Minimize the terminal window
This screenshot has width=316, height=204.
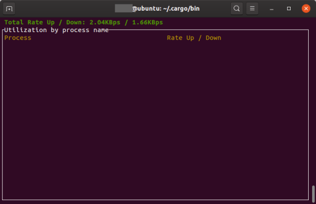pyautogui.click(x=271, y=8)
